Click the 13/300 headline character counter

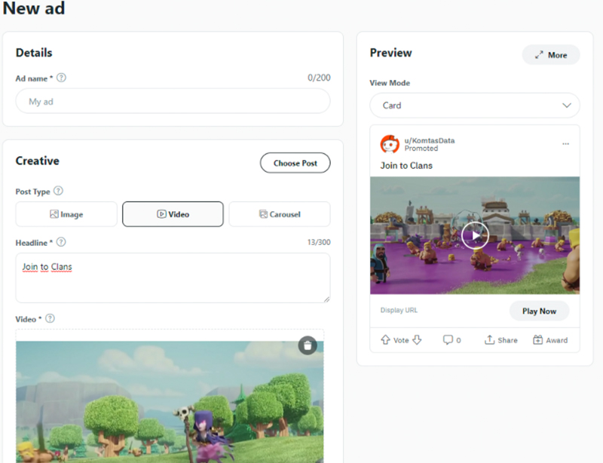(x=319, y=242)
